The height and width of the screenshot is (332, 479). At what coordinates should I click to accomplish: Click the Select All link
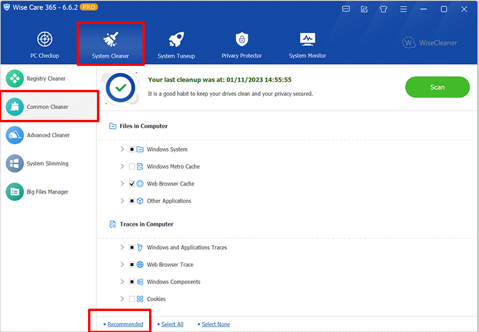click(x=172, y=324)
